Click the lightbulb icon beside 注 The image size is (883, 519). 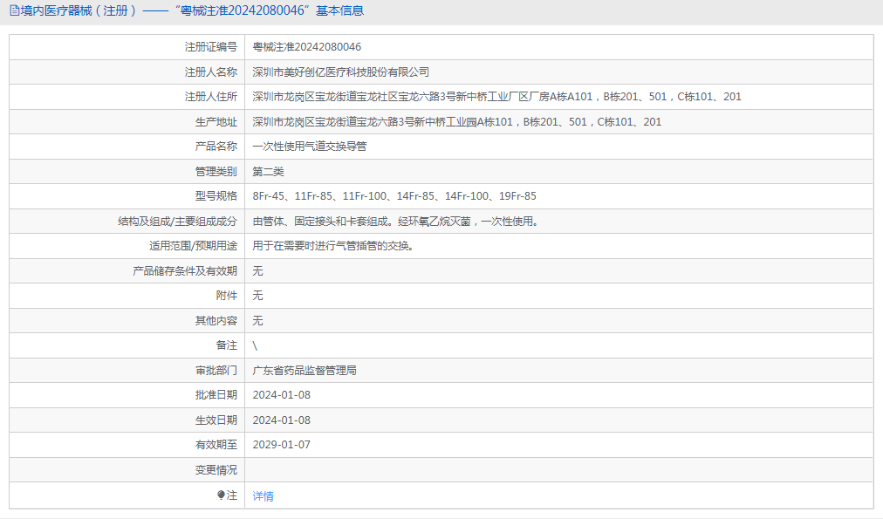[x=221, y=495]
